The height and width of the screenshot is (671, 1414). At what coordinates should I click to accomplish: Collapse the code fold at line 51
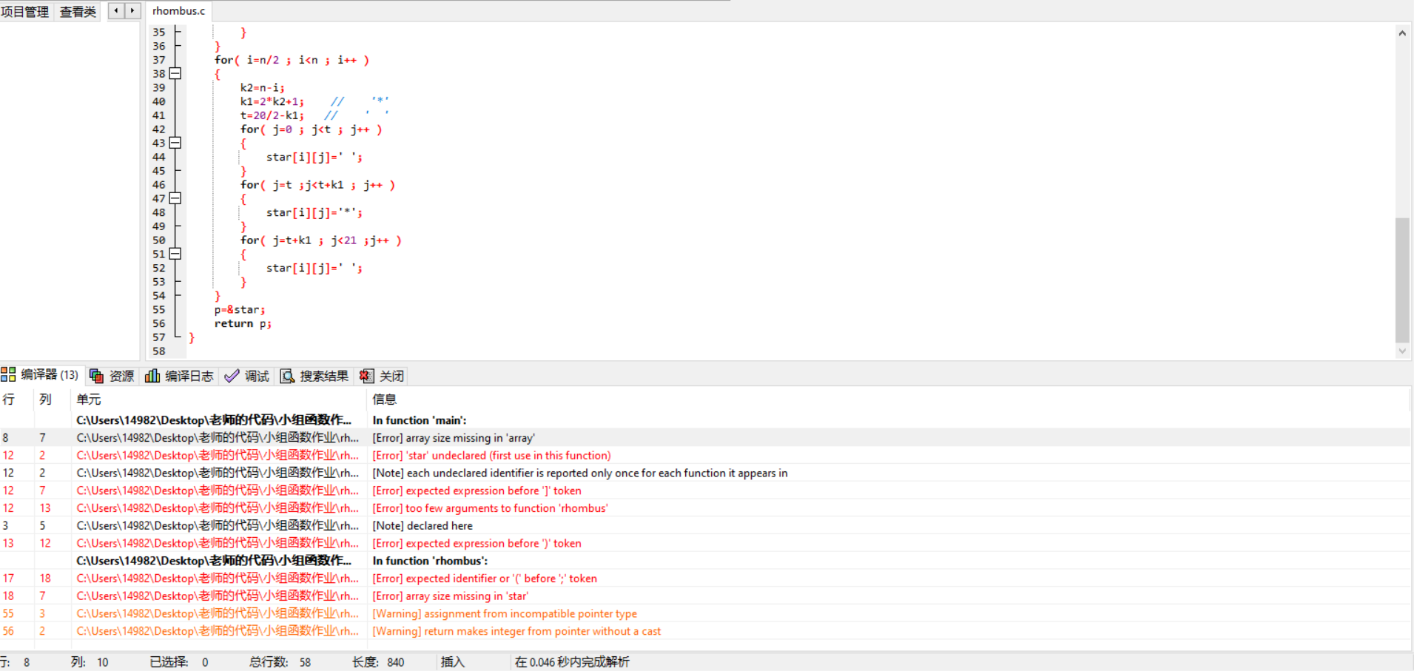175,254
